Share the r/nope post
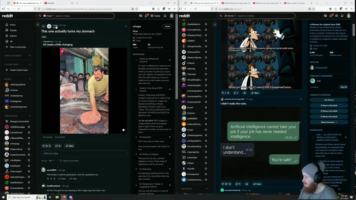This screenshot has height=200, width=356. point(70,146)
